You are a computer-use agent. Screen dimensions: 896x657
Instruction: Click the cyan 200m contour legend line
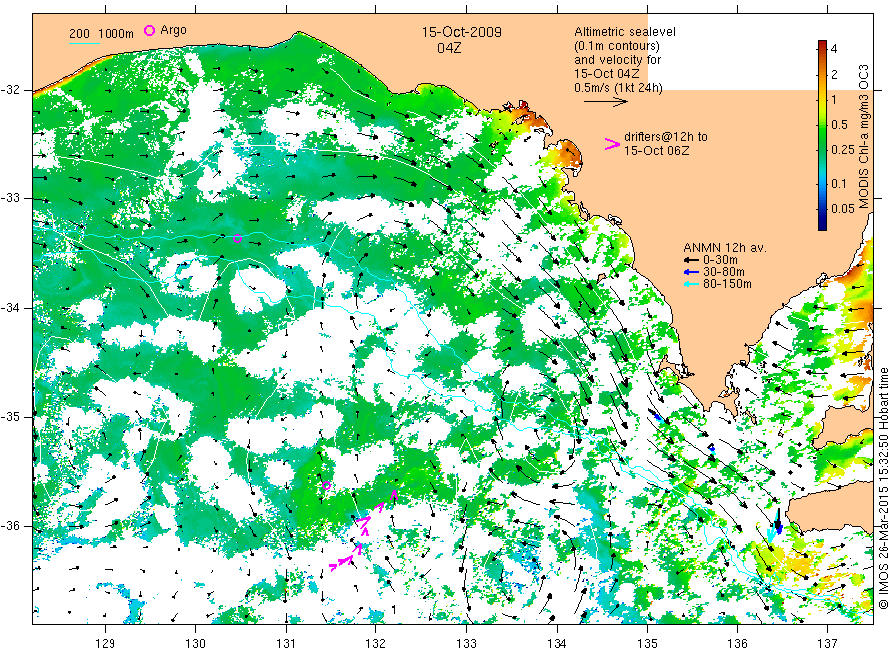coord(84,43)
